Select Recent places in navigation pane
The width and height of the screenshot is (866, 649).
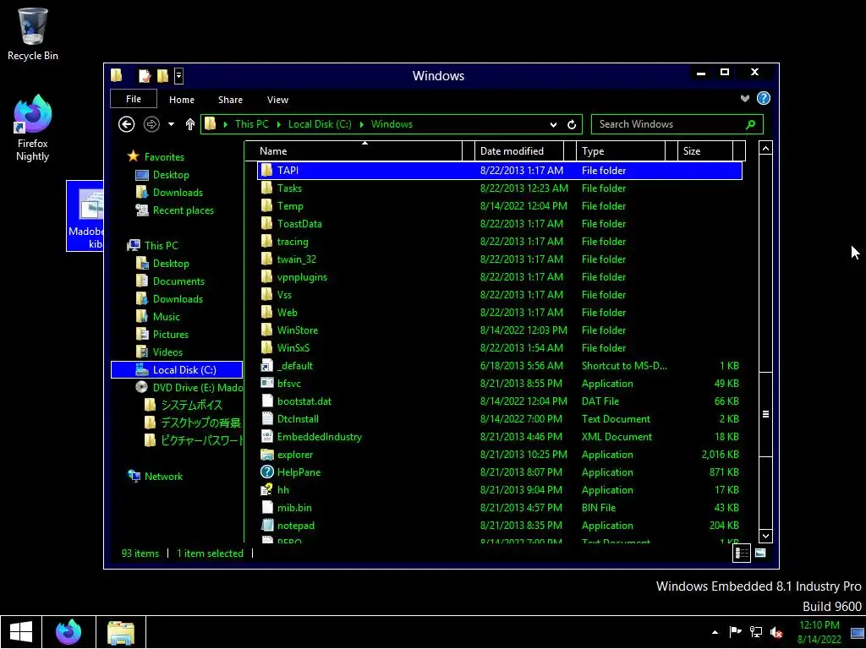[x=183, y=210]
